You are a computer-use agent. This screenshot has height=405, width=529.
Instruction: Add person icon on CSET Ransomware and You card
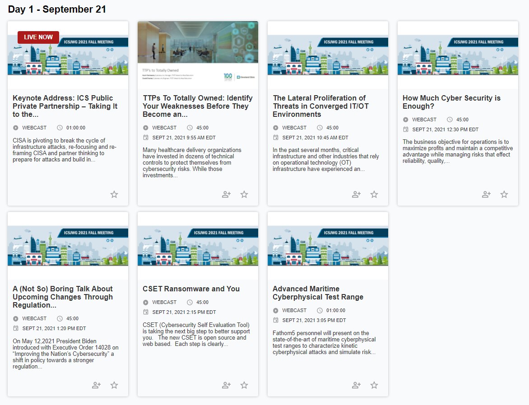[x=226, y=385]
